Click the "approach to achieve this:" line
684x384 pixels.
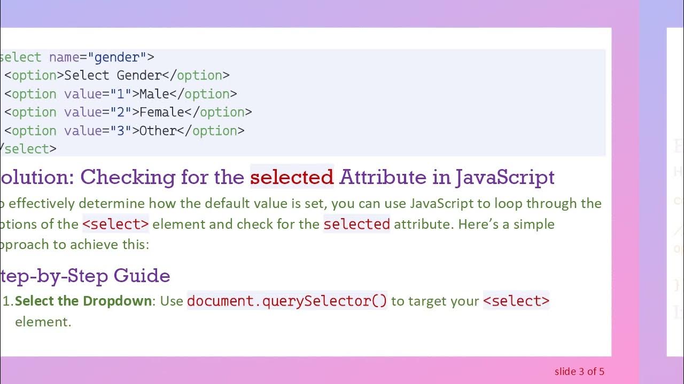(x=75, y=244)
